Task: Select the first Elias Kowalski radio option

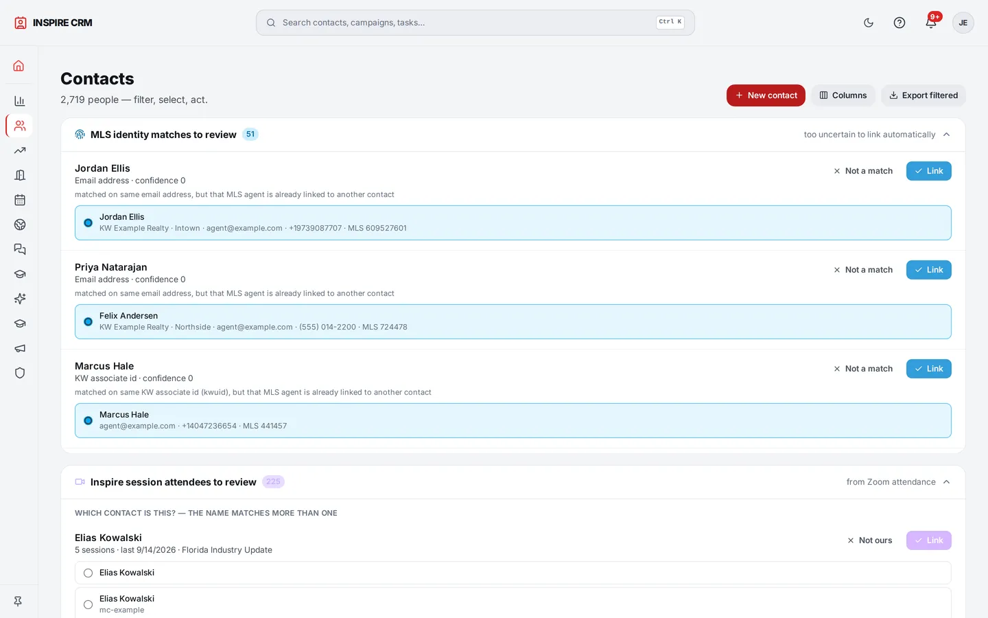Action: point(88,573)
